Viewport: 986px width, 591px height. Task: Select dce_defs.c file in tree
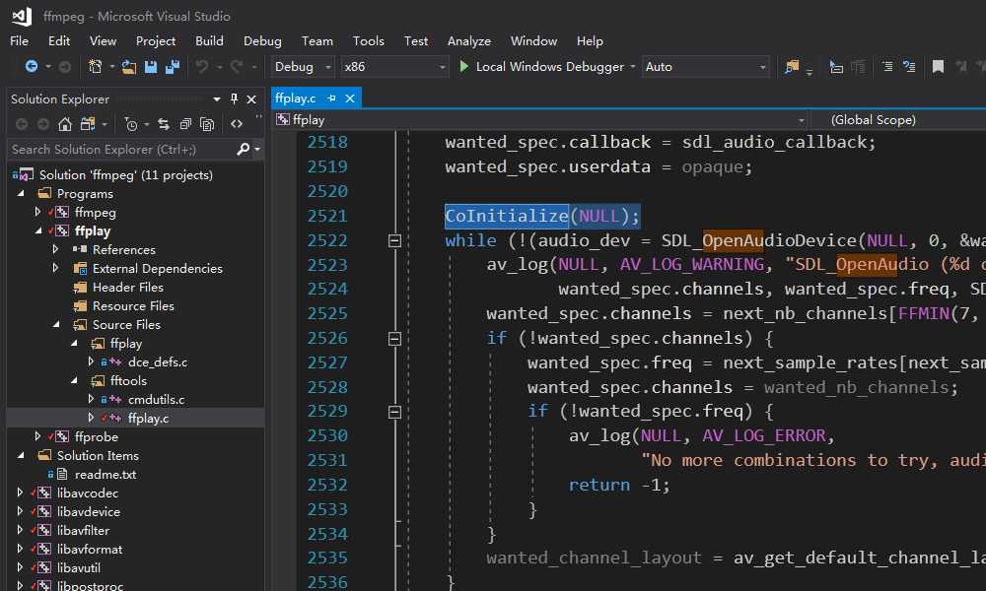[158, 361]
